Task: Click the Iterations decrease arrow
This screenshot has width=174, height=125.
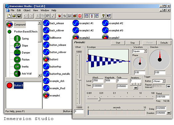Action: 133,84
